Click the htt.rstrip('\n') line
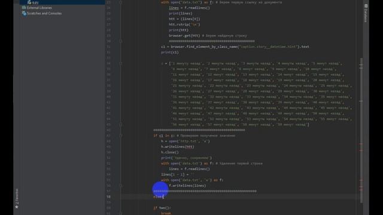The height and width of the screenshot is (215, 383). (184, 24)
